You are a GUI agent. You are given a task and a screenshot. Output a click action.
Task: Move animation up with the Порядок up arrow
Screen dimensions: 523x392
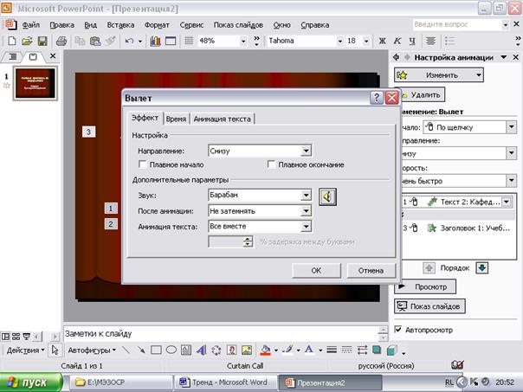[x=429, y=268]
